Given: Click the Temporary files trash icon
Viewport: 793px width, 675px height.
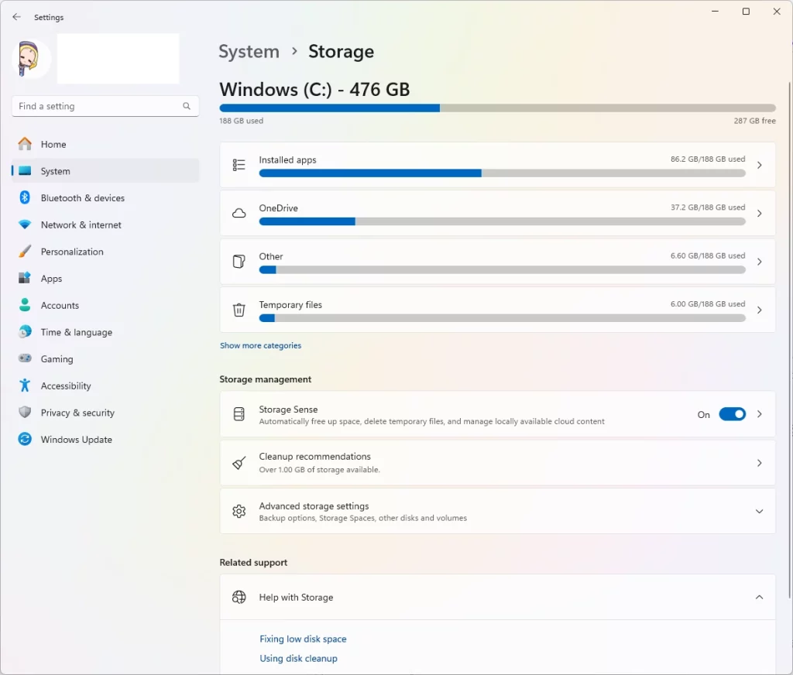Looking at the screenshot, I should [x=239, y=310].
